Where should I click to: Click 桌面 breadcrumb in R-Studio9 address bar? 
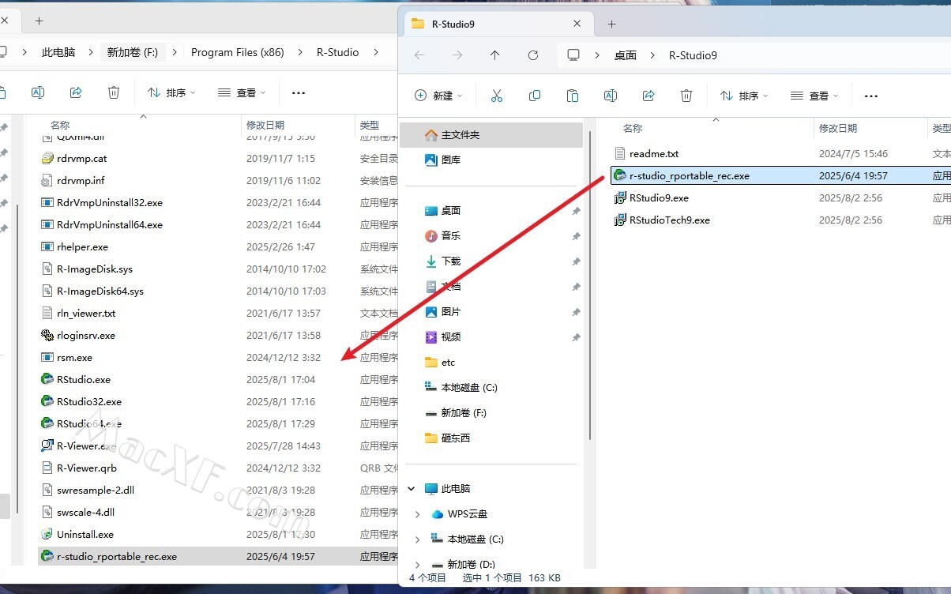click(626, 55)
